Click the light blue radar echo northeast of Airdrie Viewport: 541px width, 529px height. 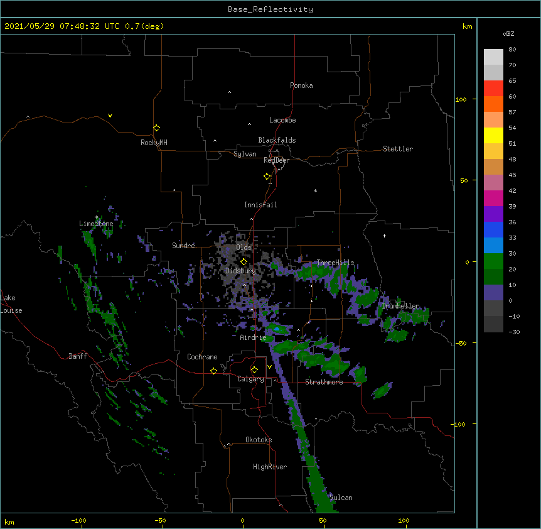[x=277, y=329]
